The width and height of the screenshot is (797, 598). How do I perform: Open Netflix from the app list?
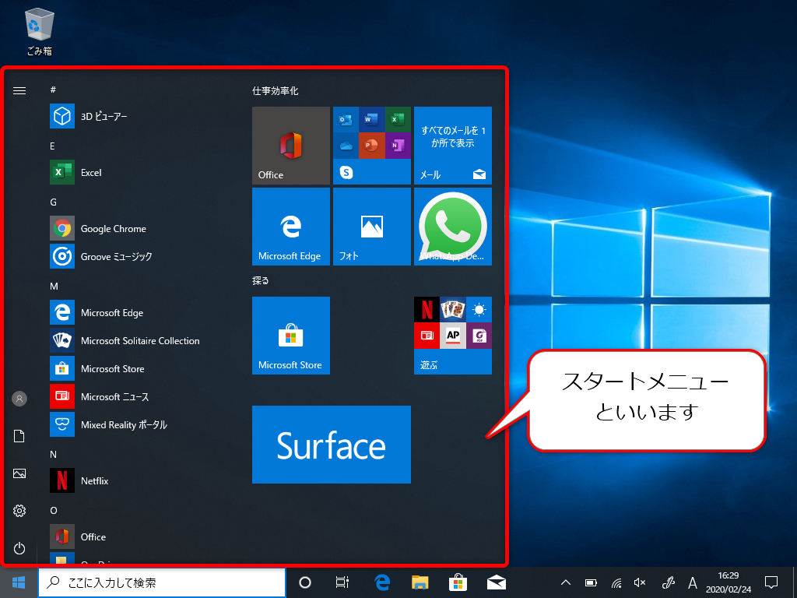pyautogui.click(x=93, y=480)
